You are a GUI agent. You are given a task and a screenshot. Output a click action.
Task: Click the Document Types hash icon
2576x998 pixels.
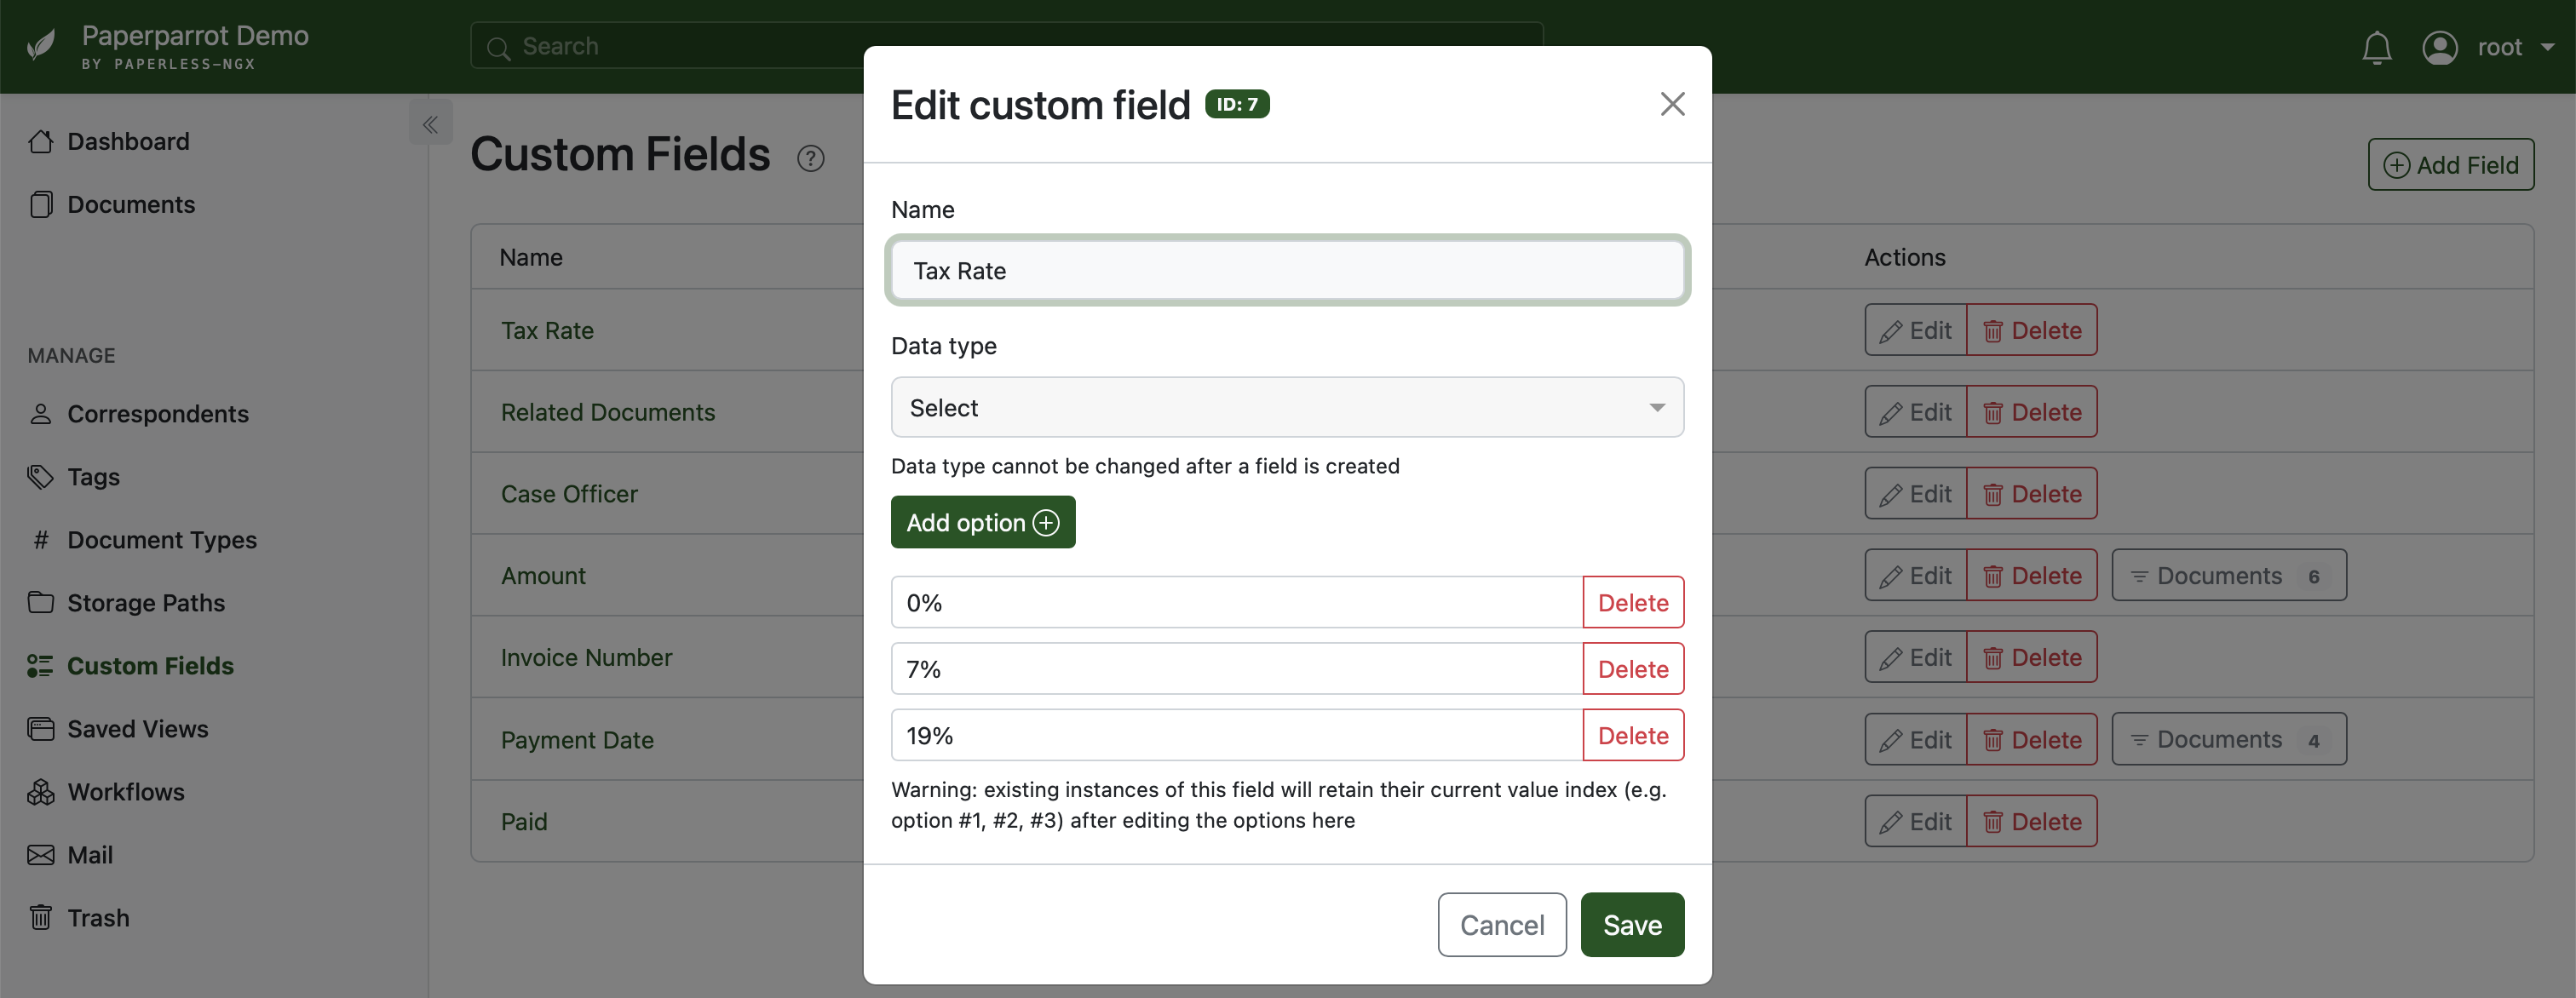pyautogui.click(x=40, y=540)
